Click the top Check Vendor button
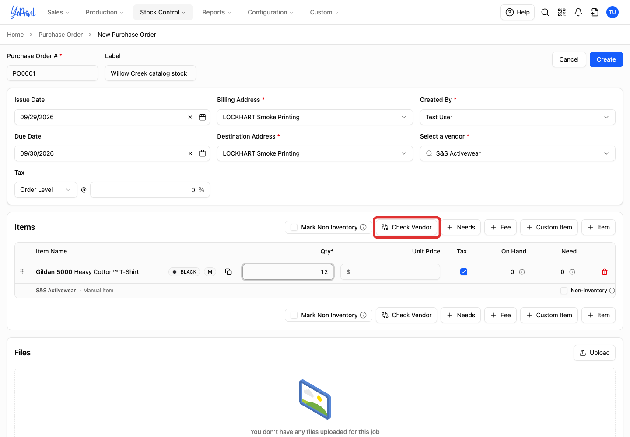Screen dimensions: 630x437 click(406, 227)
